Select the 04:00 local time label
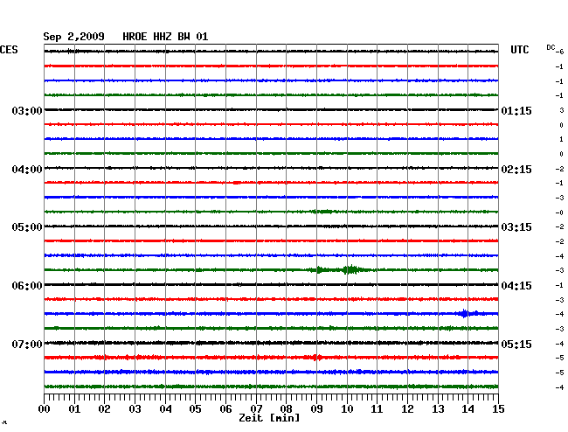Viewport: 568px width, 432px height. tap(27, 170)
